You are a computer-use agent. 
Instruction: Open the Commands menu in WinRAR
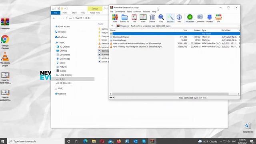pos(120,12)
